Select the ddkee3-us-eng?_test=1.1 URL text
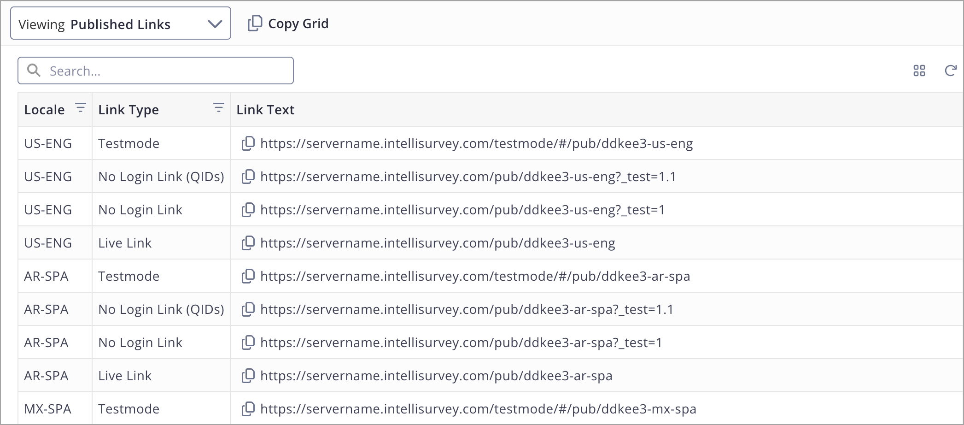Screen dimensions: 964x425 click(468, 177)
